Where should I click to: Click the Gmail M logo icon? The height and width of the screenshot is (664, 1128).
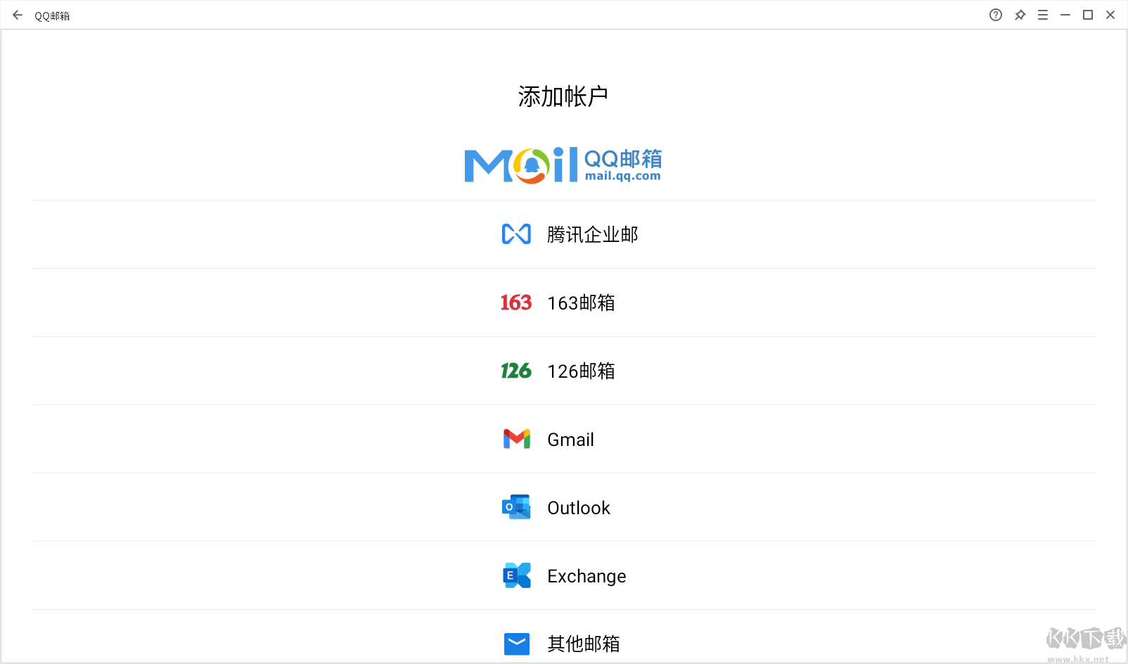point(517,439)
